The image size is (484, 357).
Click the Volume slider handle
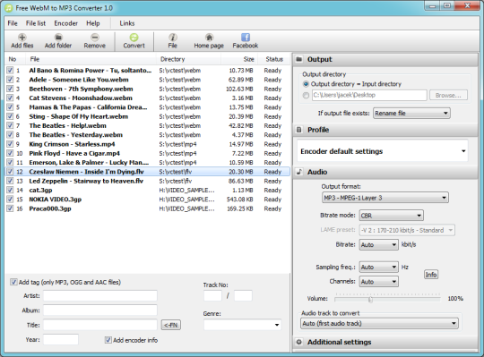pos(370,299)
